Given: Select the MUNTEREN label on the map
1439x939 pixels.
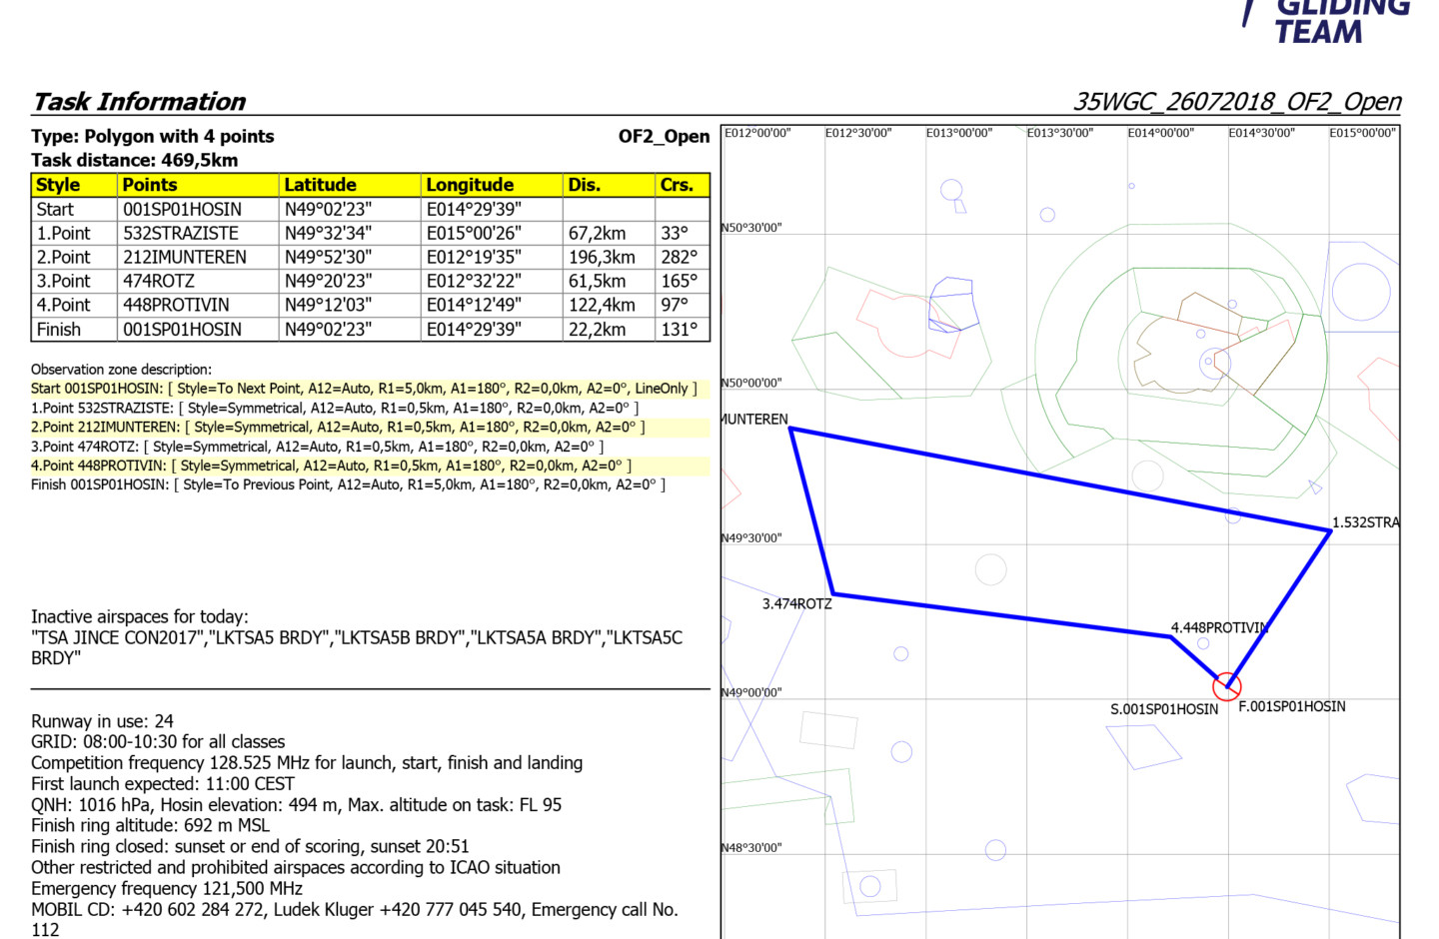Looking at the screenshot, I should [x=755, y=420].
